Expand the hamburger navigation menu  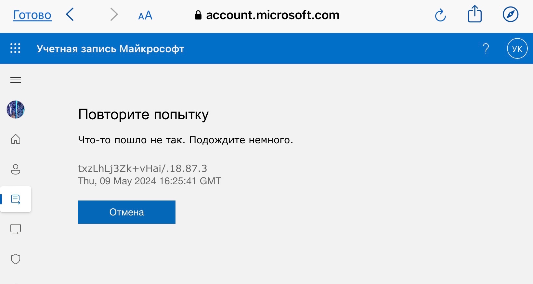click(16, 80)
